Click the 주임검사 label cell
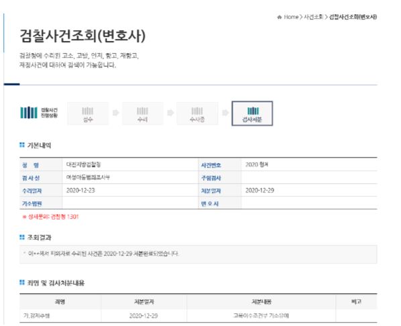The height and width of the screenshot is (326, 401). pyautogui.click(x=220, y=178)
